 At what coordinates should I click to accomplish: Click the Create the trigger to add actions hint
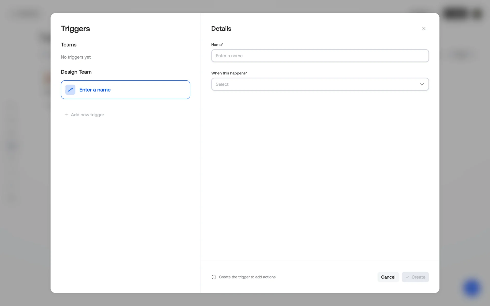click(247, 277)
